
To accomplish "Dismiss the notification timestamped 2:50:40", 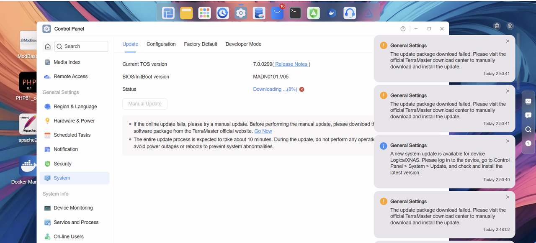I will click(x=508, y=141).
